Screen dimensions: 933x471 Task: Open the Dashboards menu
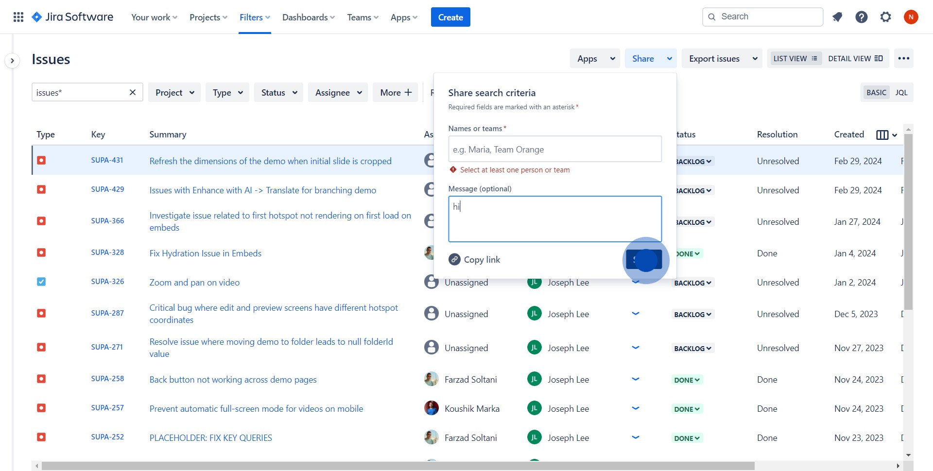(x=308, y=17)
